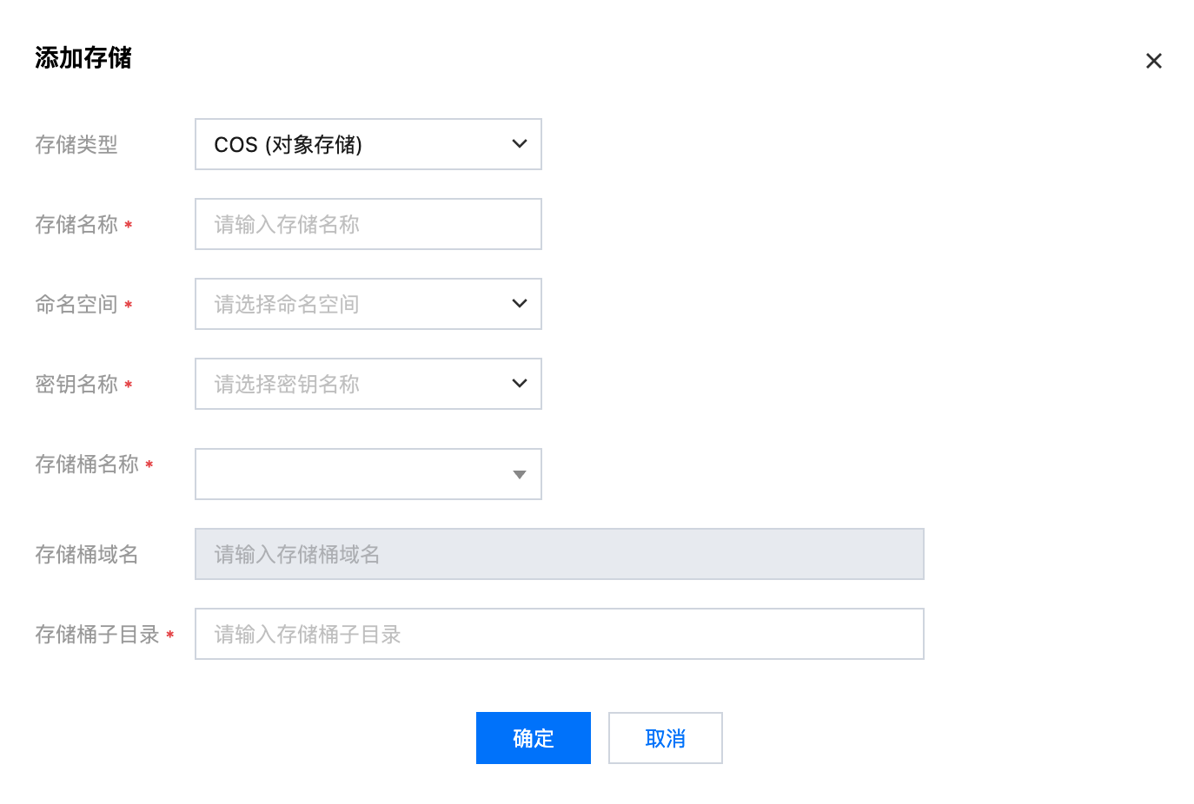Click the 命名空间 field label
This screenshot has height=804, width=1194.
click(x=76, y=305)
